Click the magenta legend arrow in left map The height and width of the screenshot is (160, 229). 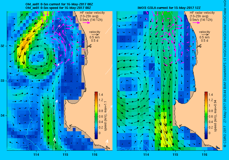click(x=86, y=23)
